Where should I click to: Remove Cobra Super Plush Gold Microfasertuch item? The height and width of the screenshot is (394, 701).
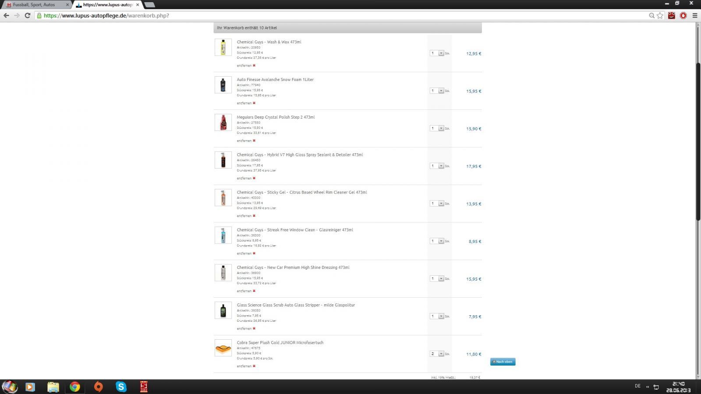point(246,366)
